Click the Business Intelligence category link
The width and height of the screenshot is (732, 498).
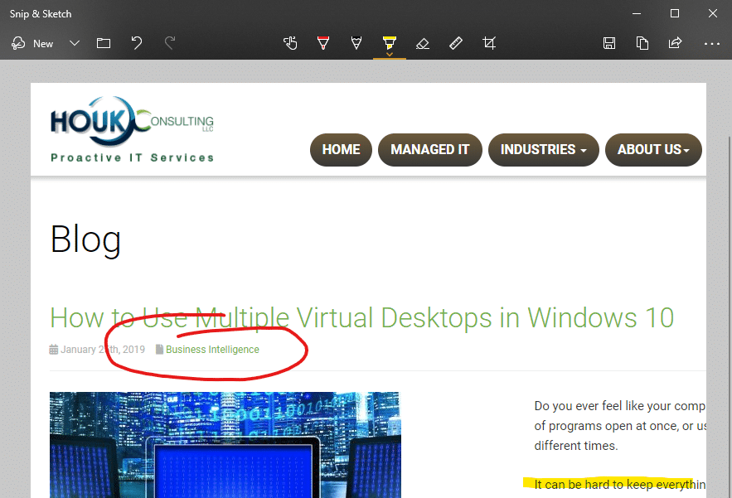pos(212,349)
